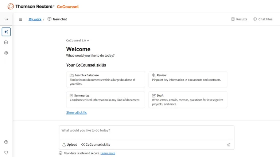The width and height of the screenshot is (280, 157).
Task: Choose the Review skill card
Action: 187,80
